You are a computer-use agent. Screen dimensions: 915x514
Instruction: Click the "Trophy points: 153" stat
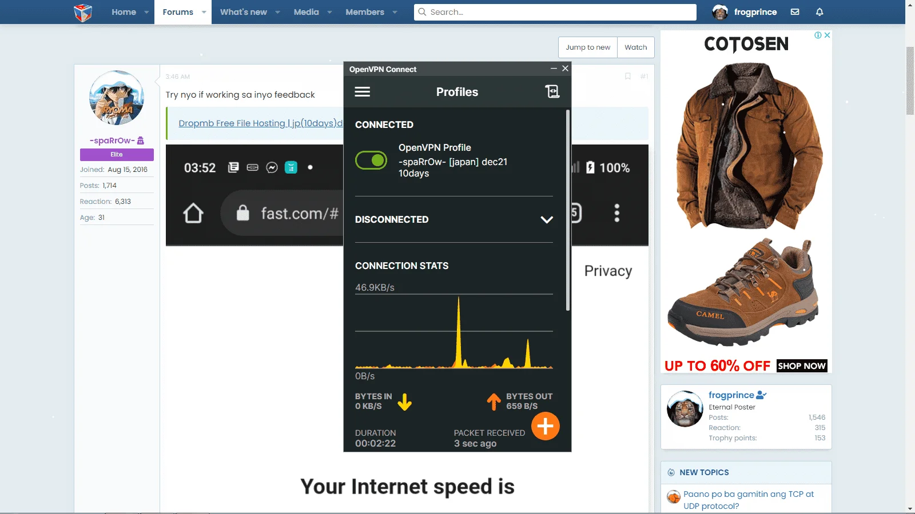(x=767, y=438)
